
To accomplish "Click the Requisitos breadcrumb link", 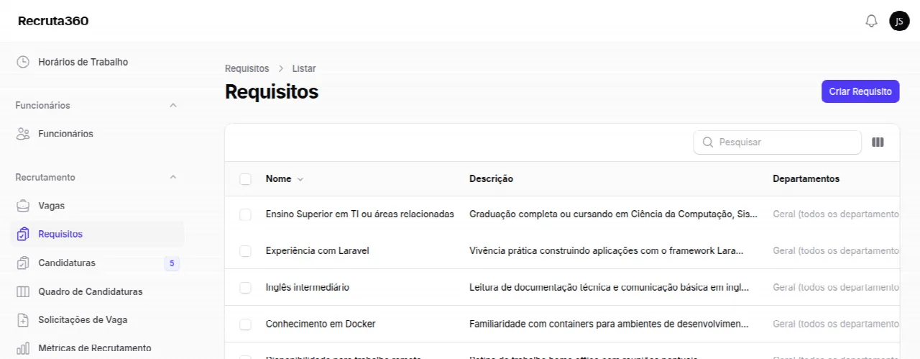I will tap(247, 68).
